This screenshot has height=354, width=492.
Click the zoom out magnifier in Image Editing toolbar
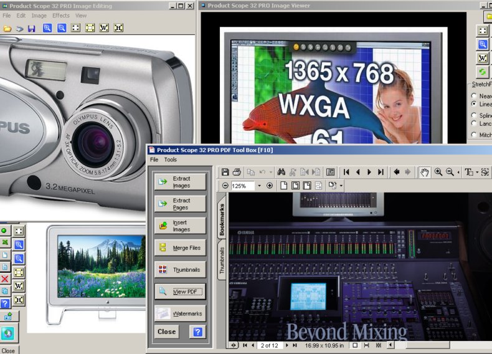(x=62, y=28)
